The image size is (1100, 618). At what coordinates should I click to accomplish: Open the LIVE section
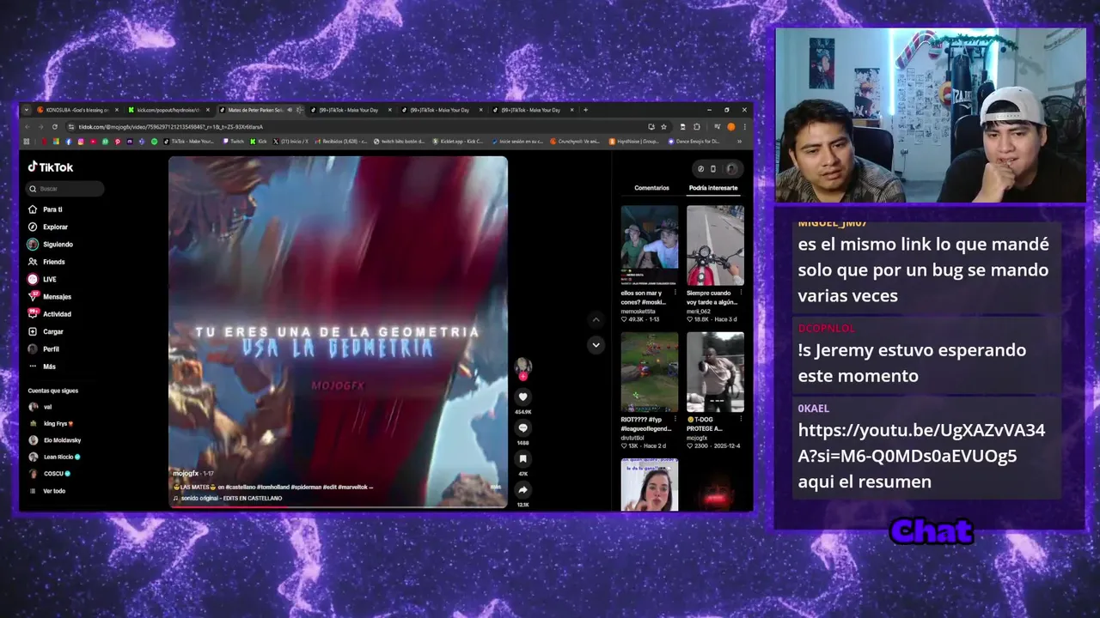[x=42, y=279]
